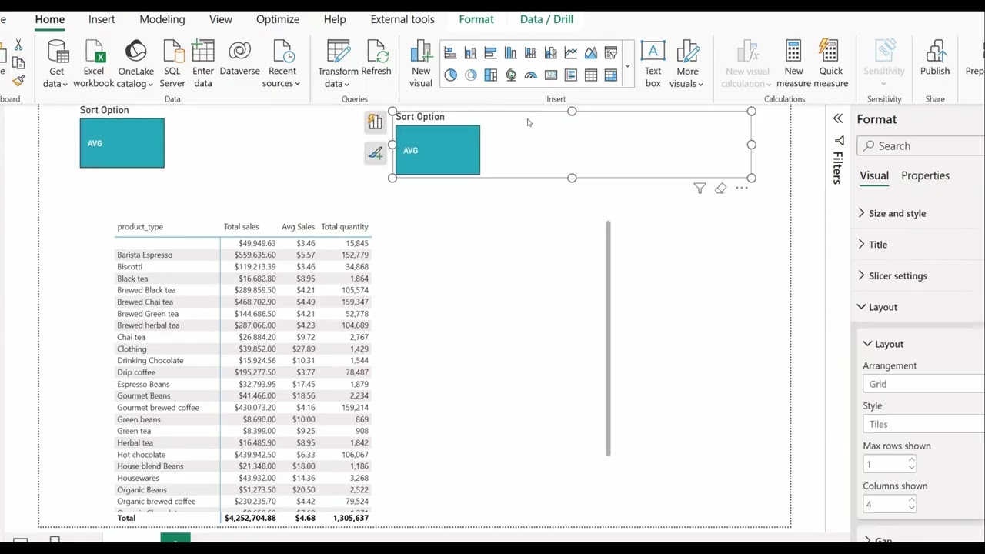Open the More visuals dropdown
The image size is (985, 554).
point(686,64)
